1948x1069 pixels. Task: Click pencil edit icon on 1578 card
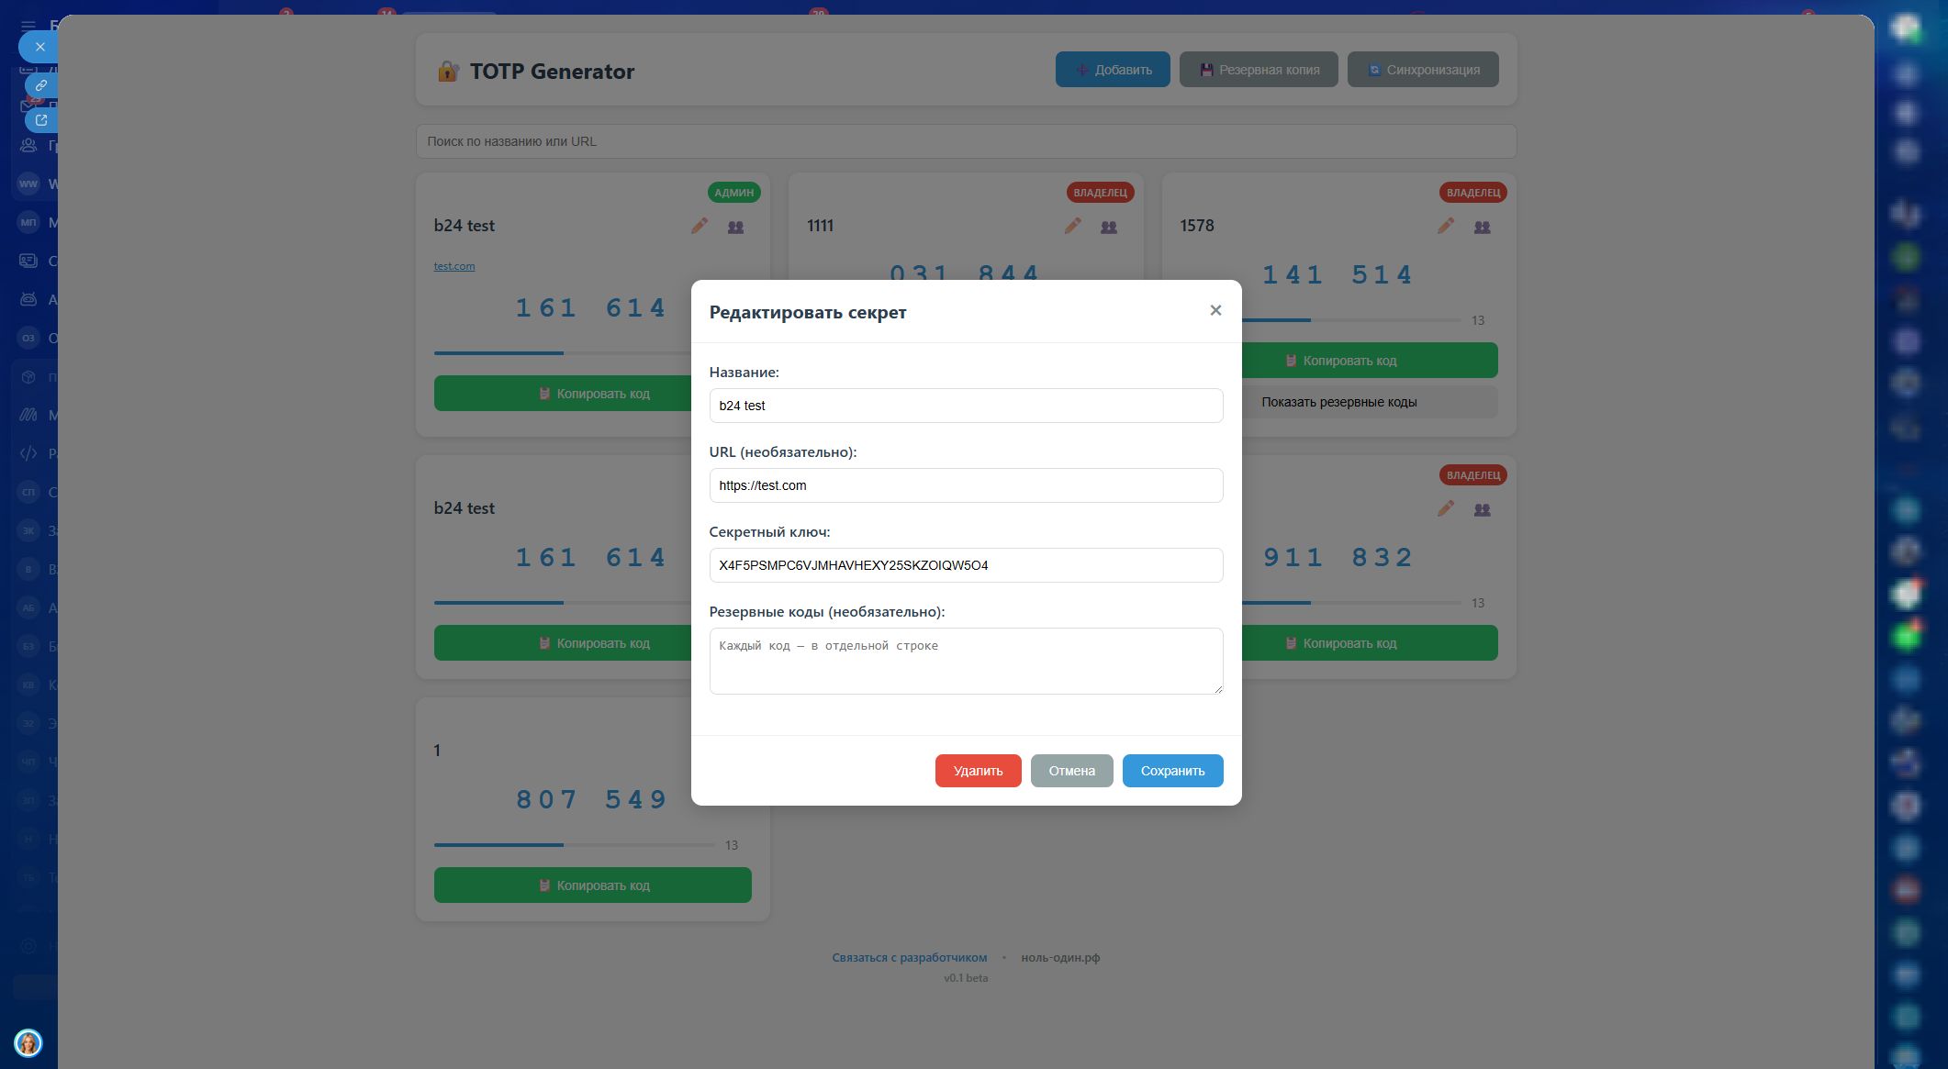click(x=1446, y=226)
